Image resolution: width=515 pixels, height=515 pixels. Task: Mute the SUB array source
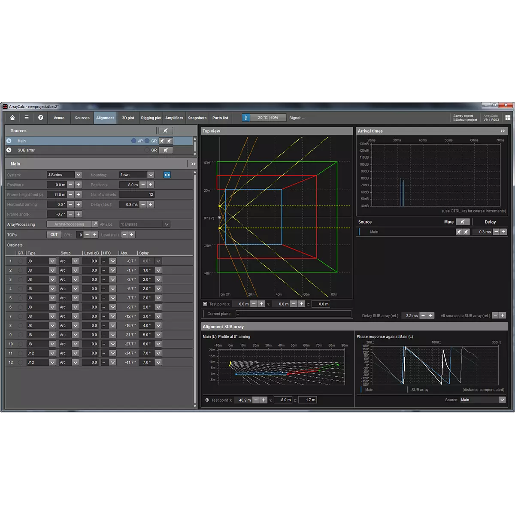pos(165,150)
